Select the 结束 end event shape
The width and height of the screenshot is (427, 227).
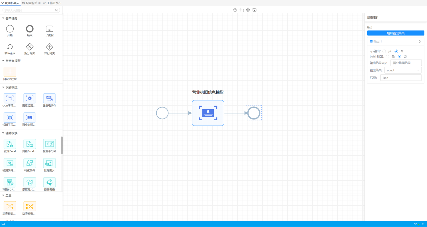(x=30, y=29)
